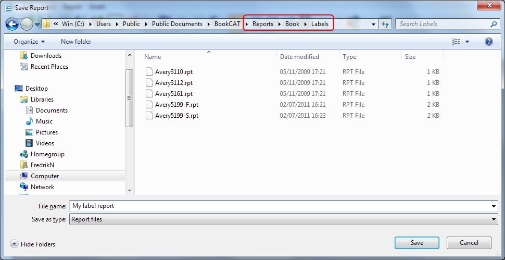Click the file icon of Avery3110.rpt

(x=149, y=72)
